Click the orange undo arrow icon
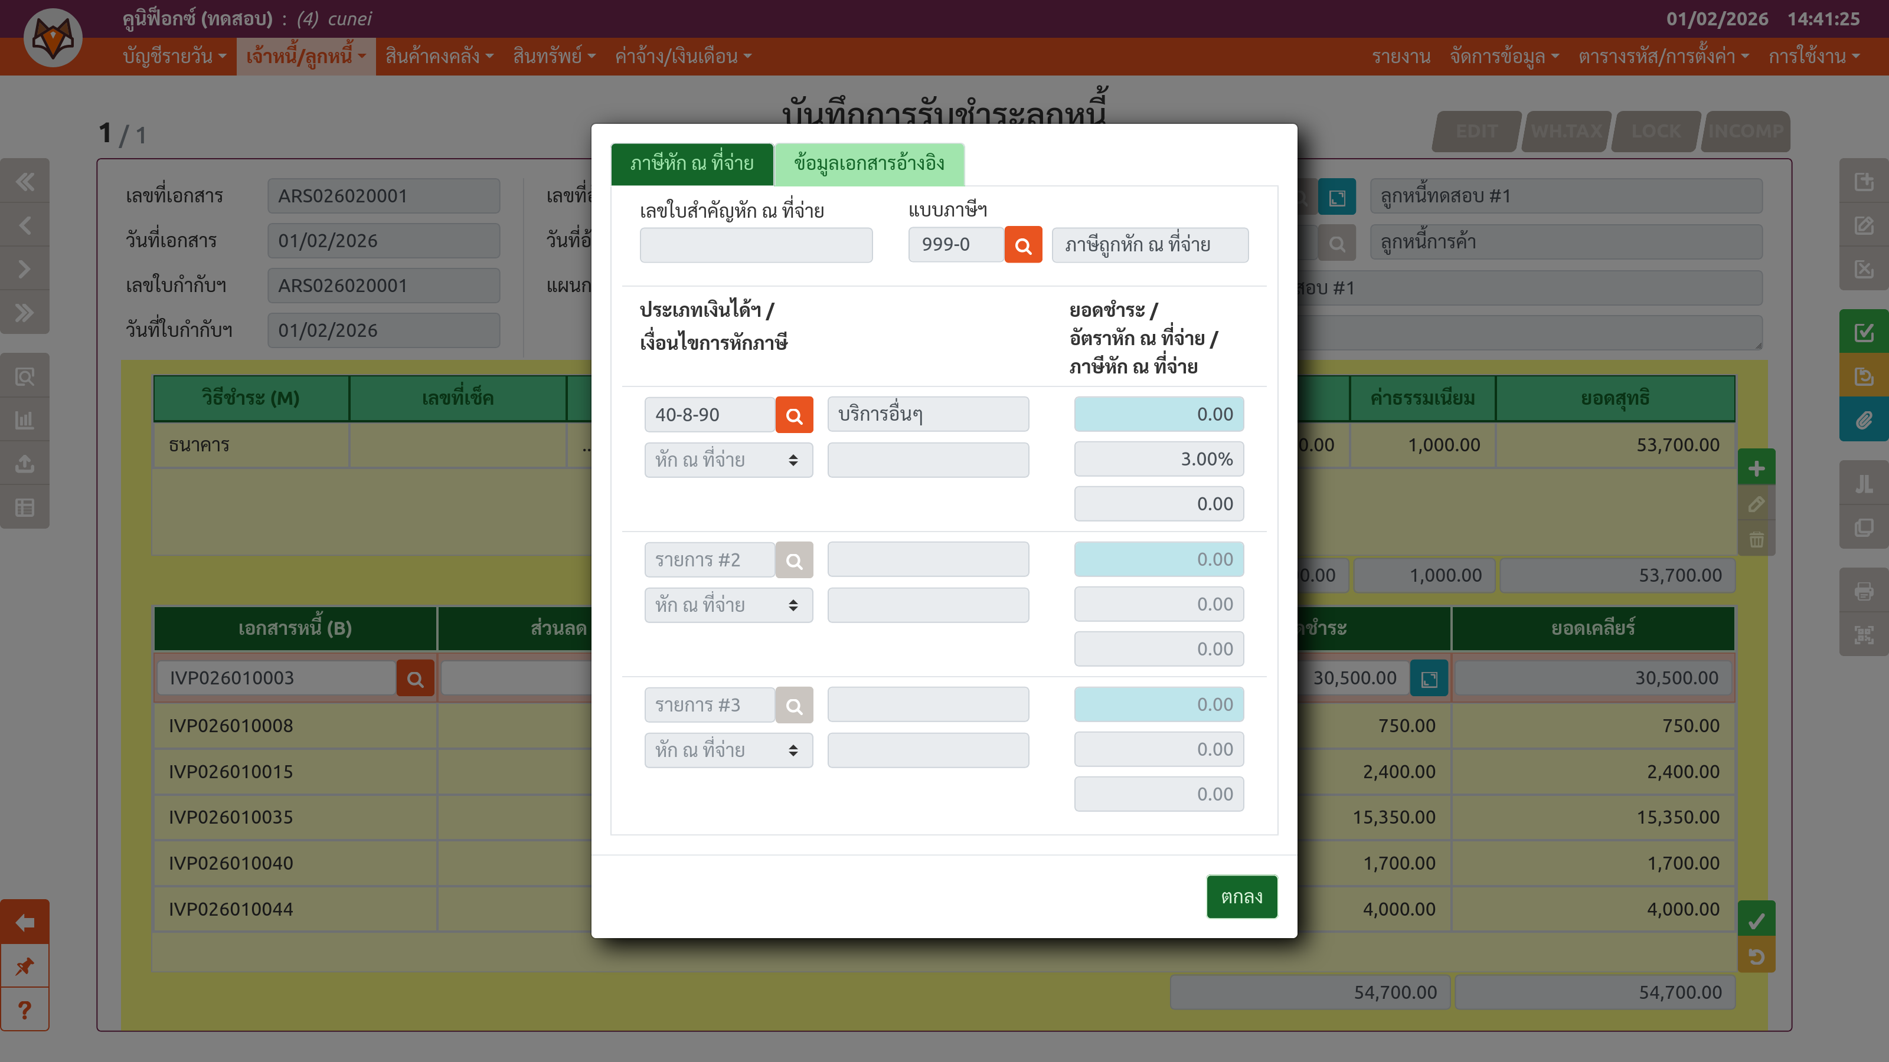Image resolution: width=1889 pixels, height=1062 pixels. coord(1756,956)
